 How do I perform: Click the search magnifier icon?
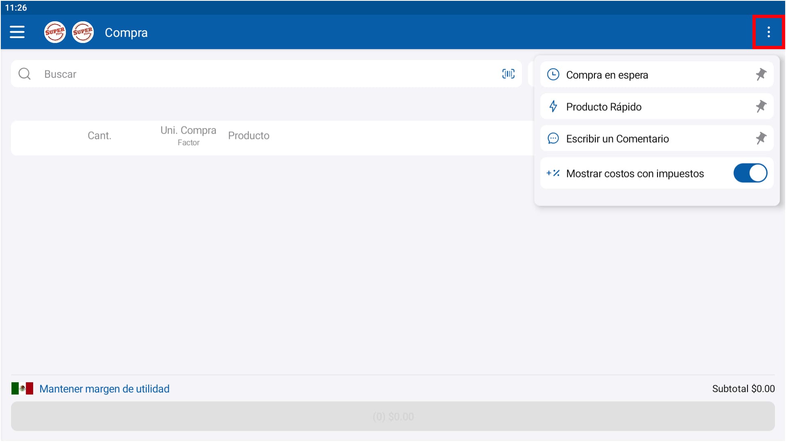click(x=25, y=74)
